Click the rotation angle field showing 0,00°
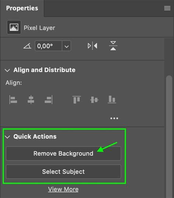Screen dimensions: 174x198 tap(48, 46)
